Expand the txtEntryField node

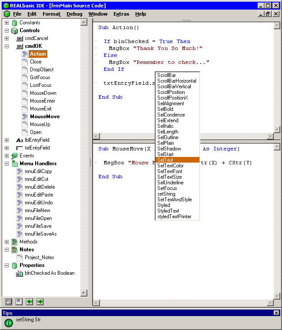(7, 148)
